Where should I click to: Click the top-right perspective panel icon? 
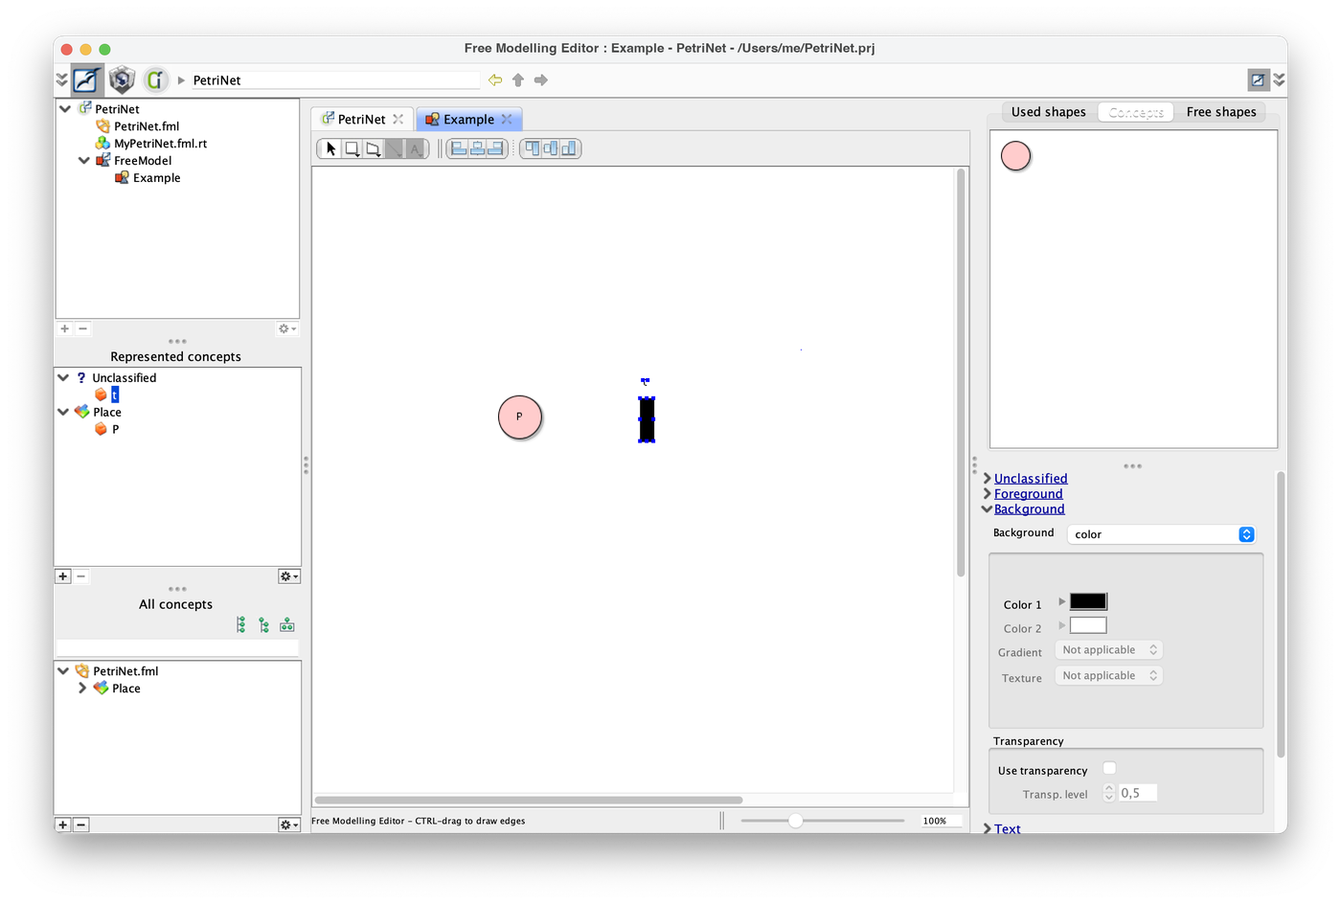(x=1258, y=79)
